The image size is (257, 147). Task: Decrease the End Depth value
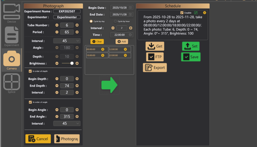point(57,86)
